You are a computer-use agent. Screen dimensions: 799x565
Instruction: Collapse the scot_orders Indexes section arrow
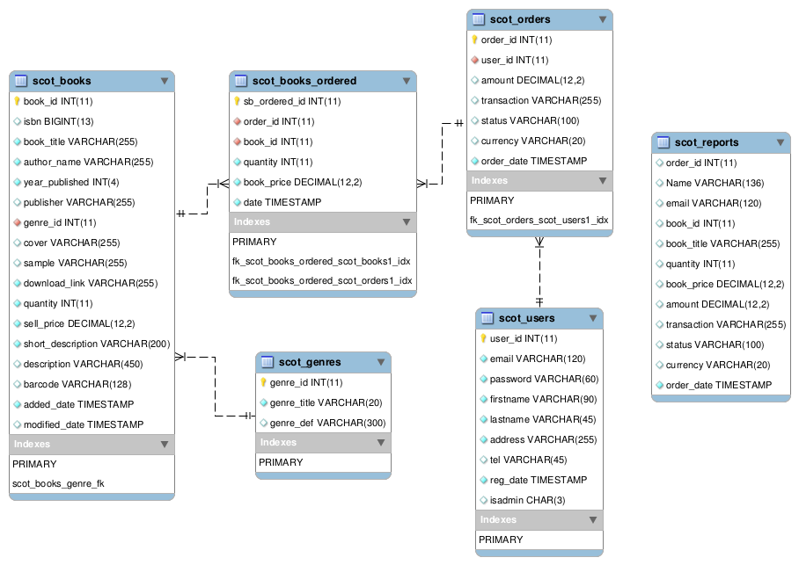pos(603,181)
